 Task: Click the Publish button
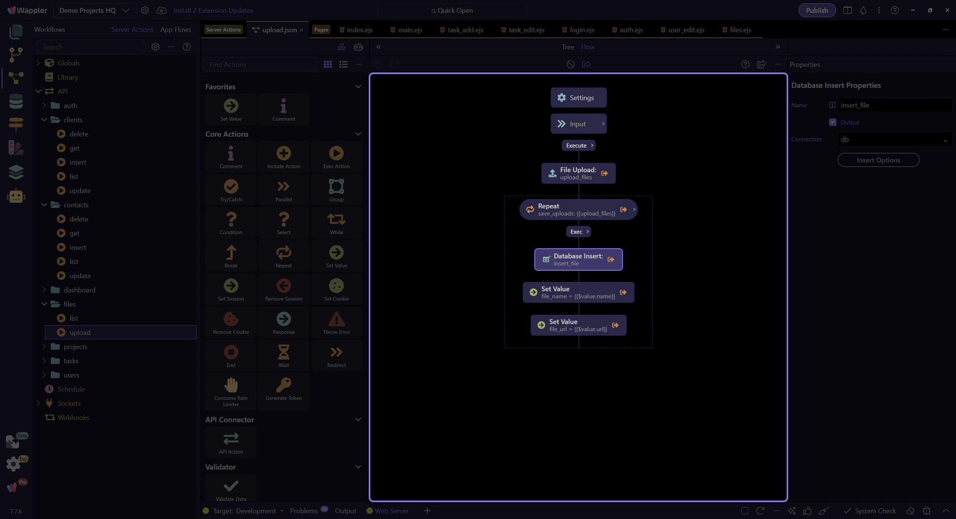point(817,10)
